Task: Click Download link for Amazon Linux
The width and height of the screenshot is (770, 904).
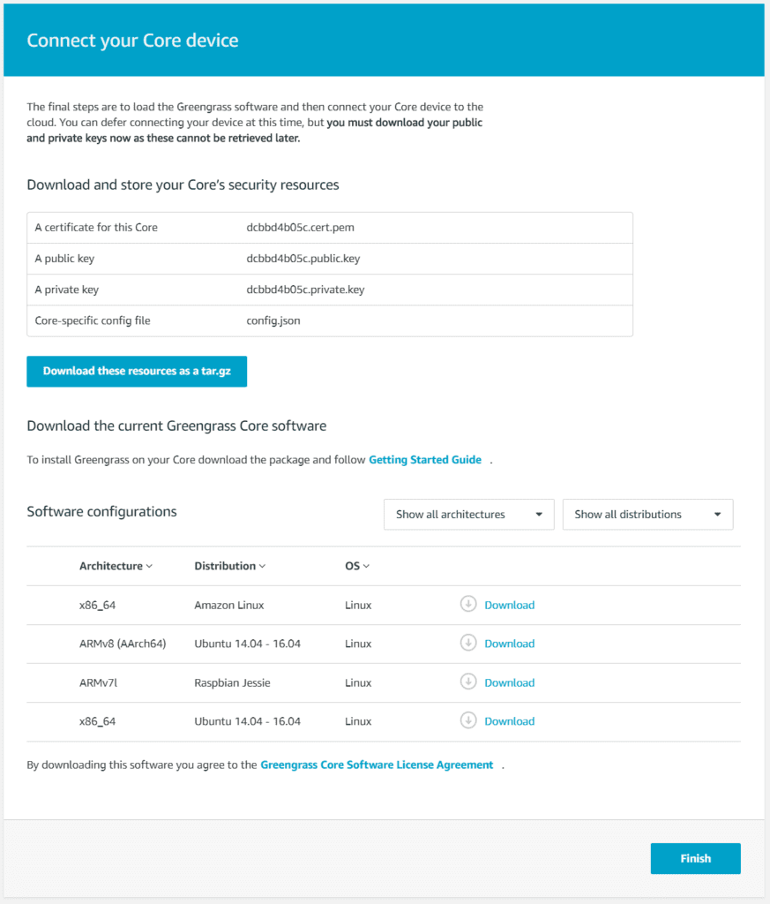Action: [509, 605]
